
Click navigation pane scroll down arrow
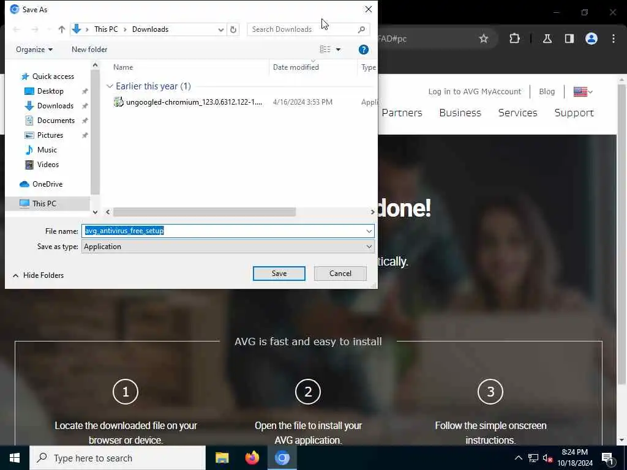pos(95,212)
